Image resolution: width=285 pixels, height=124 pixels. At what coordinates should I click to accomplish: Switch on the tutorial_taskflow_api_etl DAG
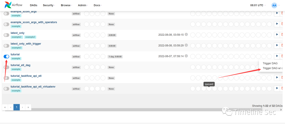point(6,78)
